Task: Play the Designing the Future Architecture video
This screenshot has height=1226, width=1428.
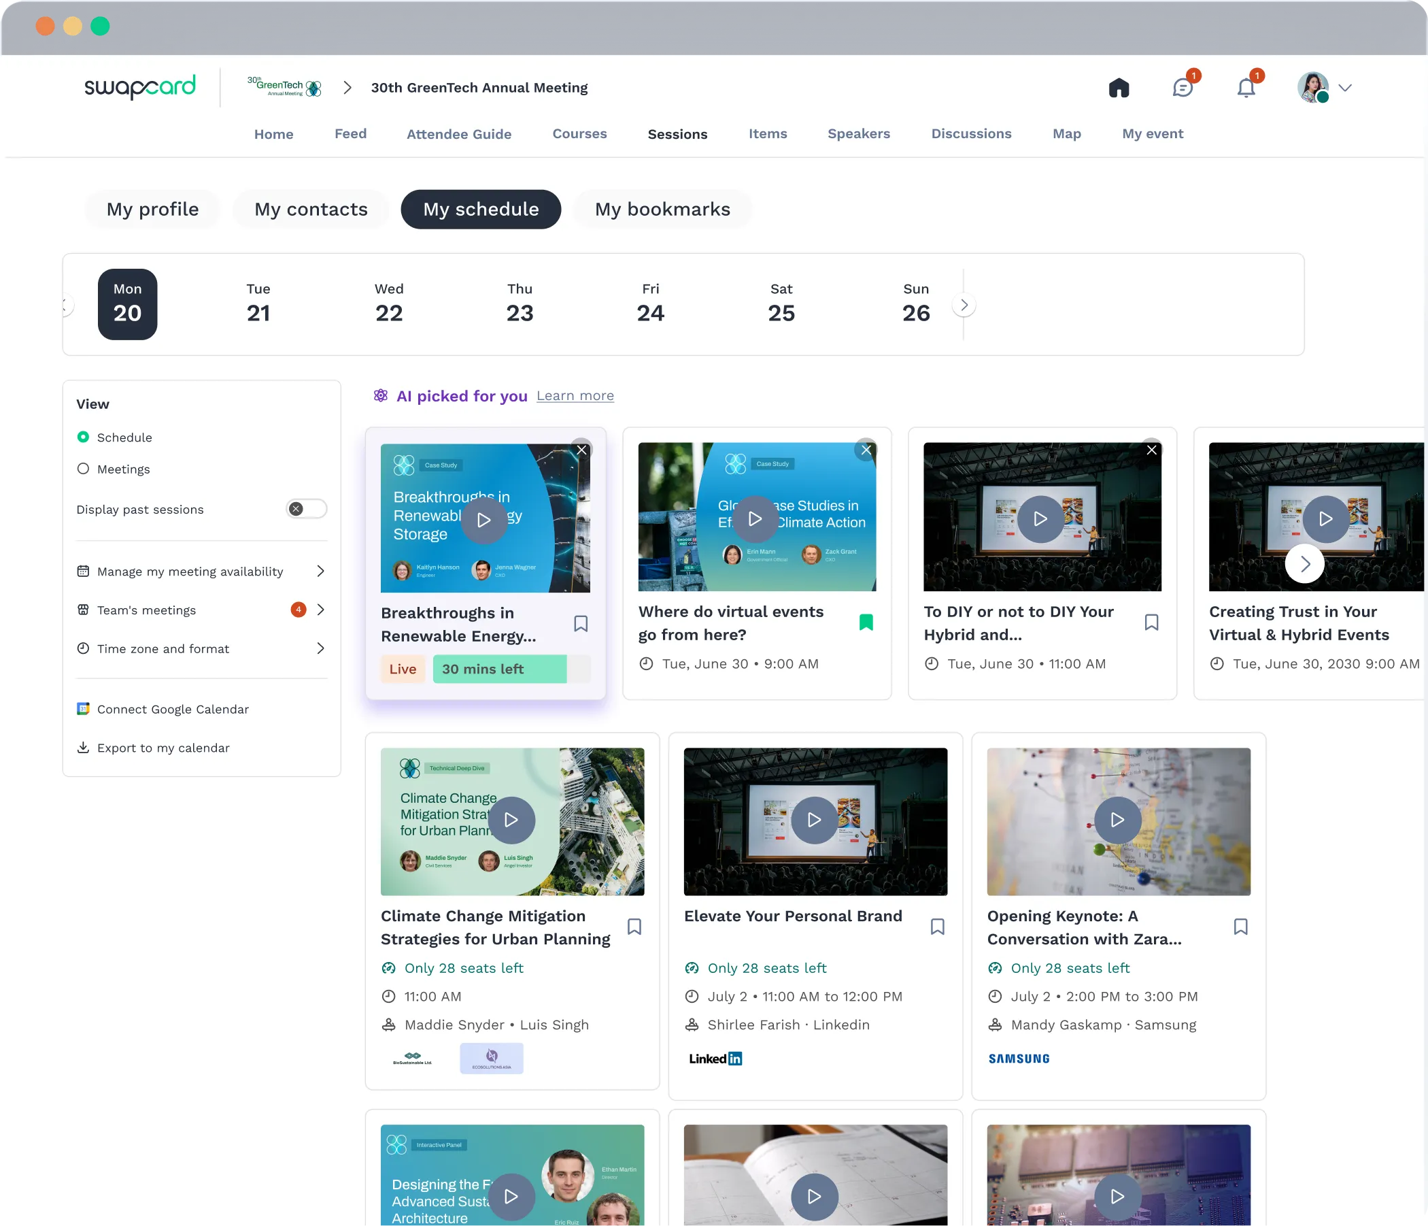Action: click(x=511, y=1196)
